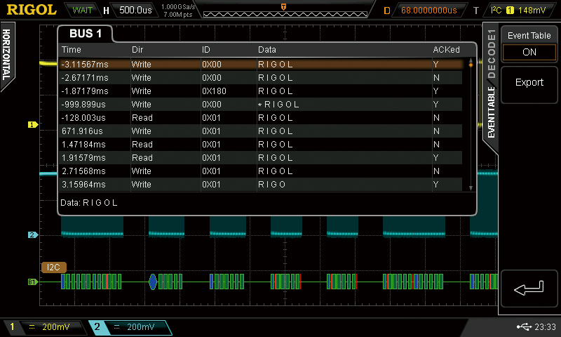This screenshot has height=337, width=561.
Task: Toggle the Event Table ON setting
Action: pos(529,52)
